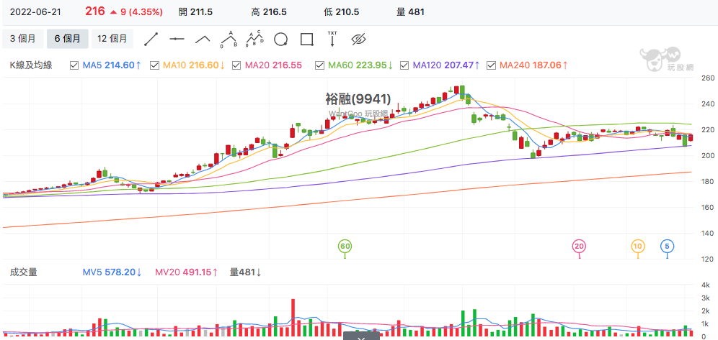Click the green 60 MA marker

coord(345,247)
